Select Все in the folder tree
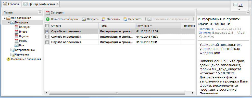This screenshot has height=98, width=252. tap(21, 45)
